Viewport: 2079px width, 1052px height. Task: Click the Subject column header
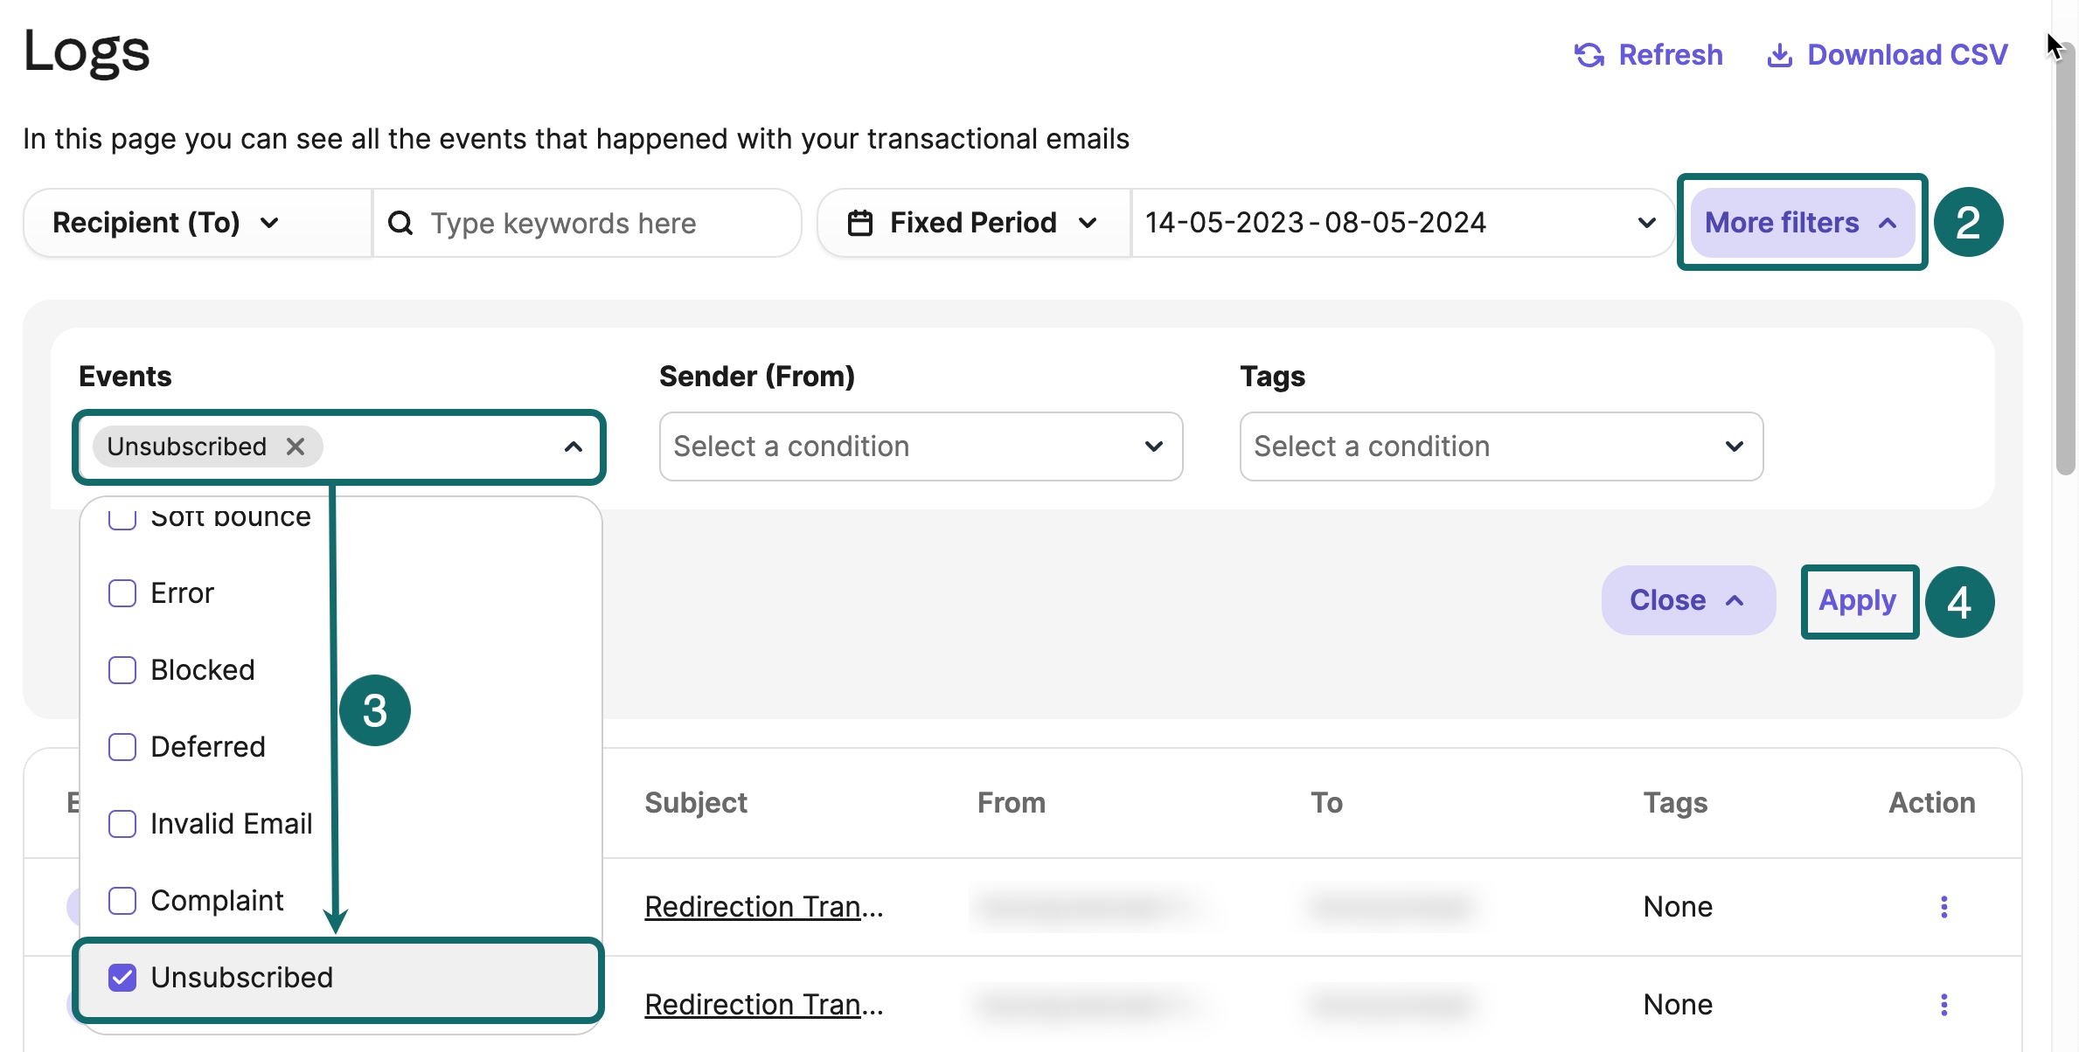point(696,803)
